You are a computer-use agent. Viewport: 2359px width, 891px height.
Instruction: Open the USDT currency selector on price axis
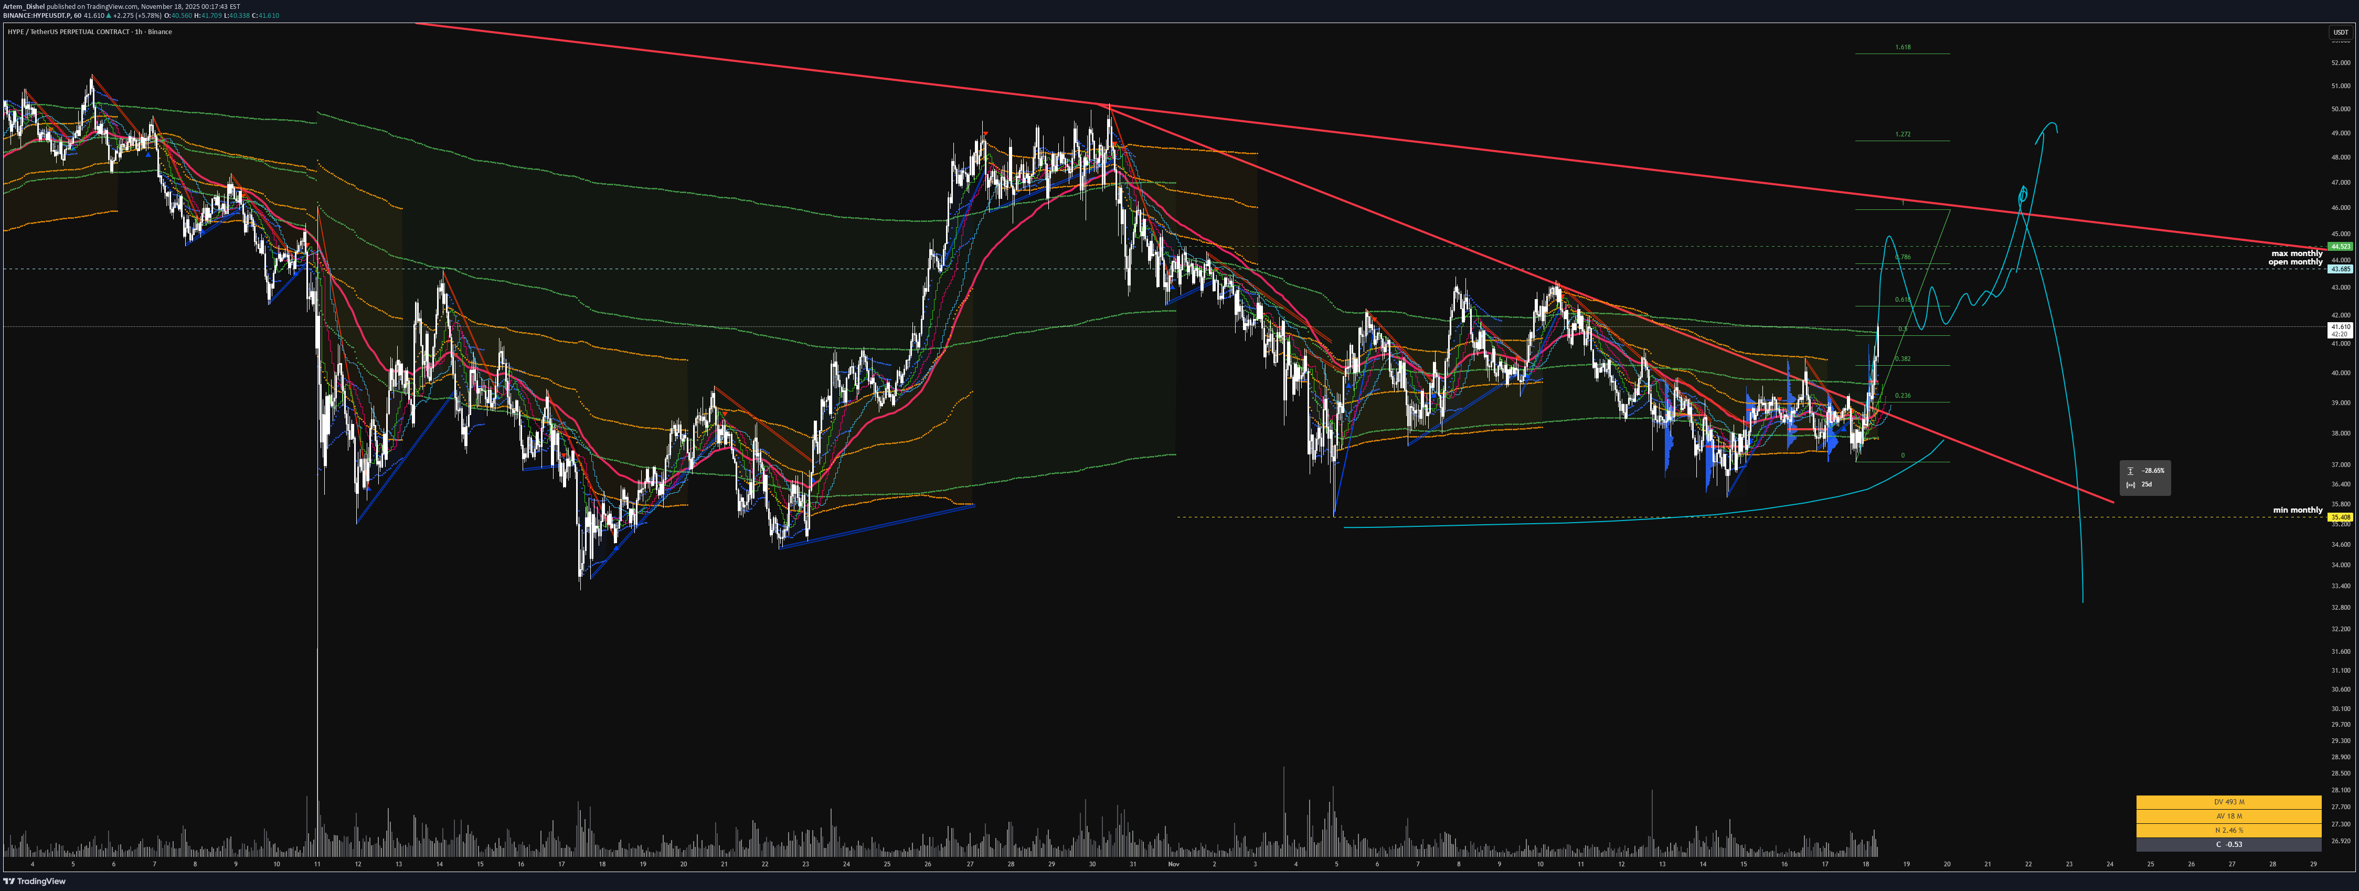[2340, 32]
